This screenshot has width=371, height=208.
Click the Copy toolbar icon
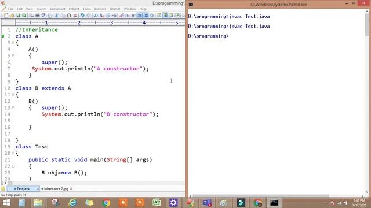(63, 16)
